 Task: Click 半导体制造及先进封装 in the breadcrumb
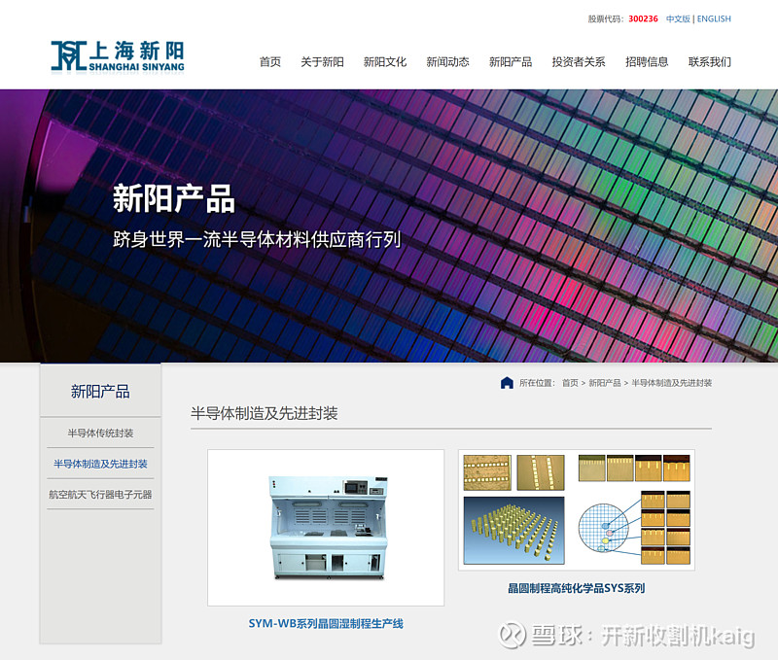coord(671,383)
